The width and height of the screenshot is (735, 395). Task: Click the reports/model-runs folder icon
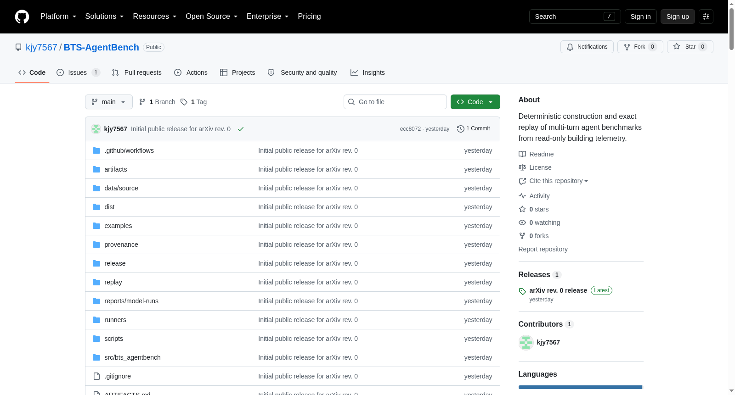(x=96, y=301)
